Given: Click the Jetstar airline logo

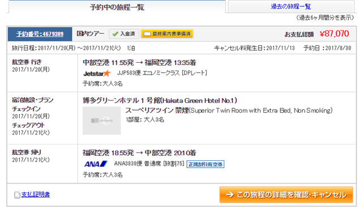Looking at the screenshot, I should click(x=97, y=73).
